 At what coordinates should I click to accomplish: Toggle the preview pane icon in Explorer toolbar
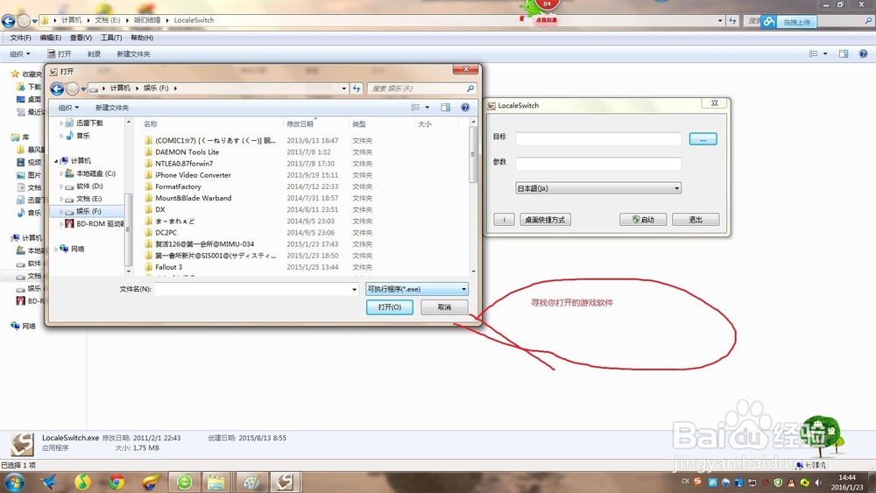pos(844,53)
